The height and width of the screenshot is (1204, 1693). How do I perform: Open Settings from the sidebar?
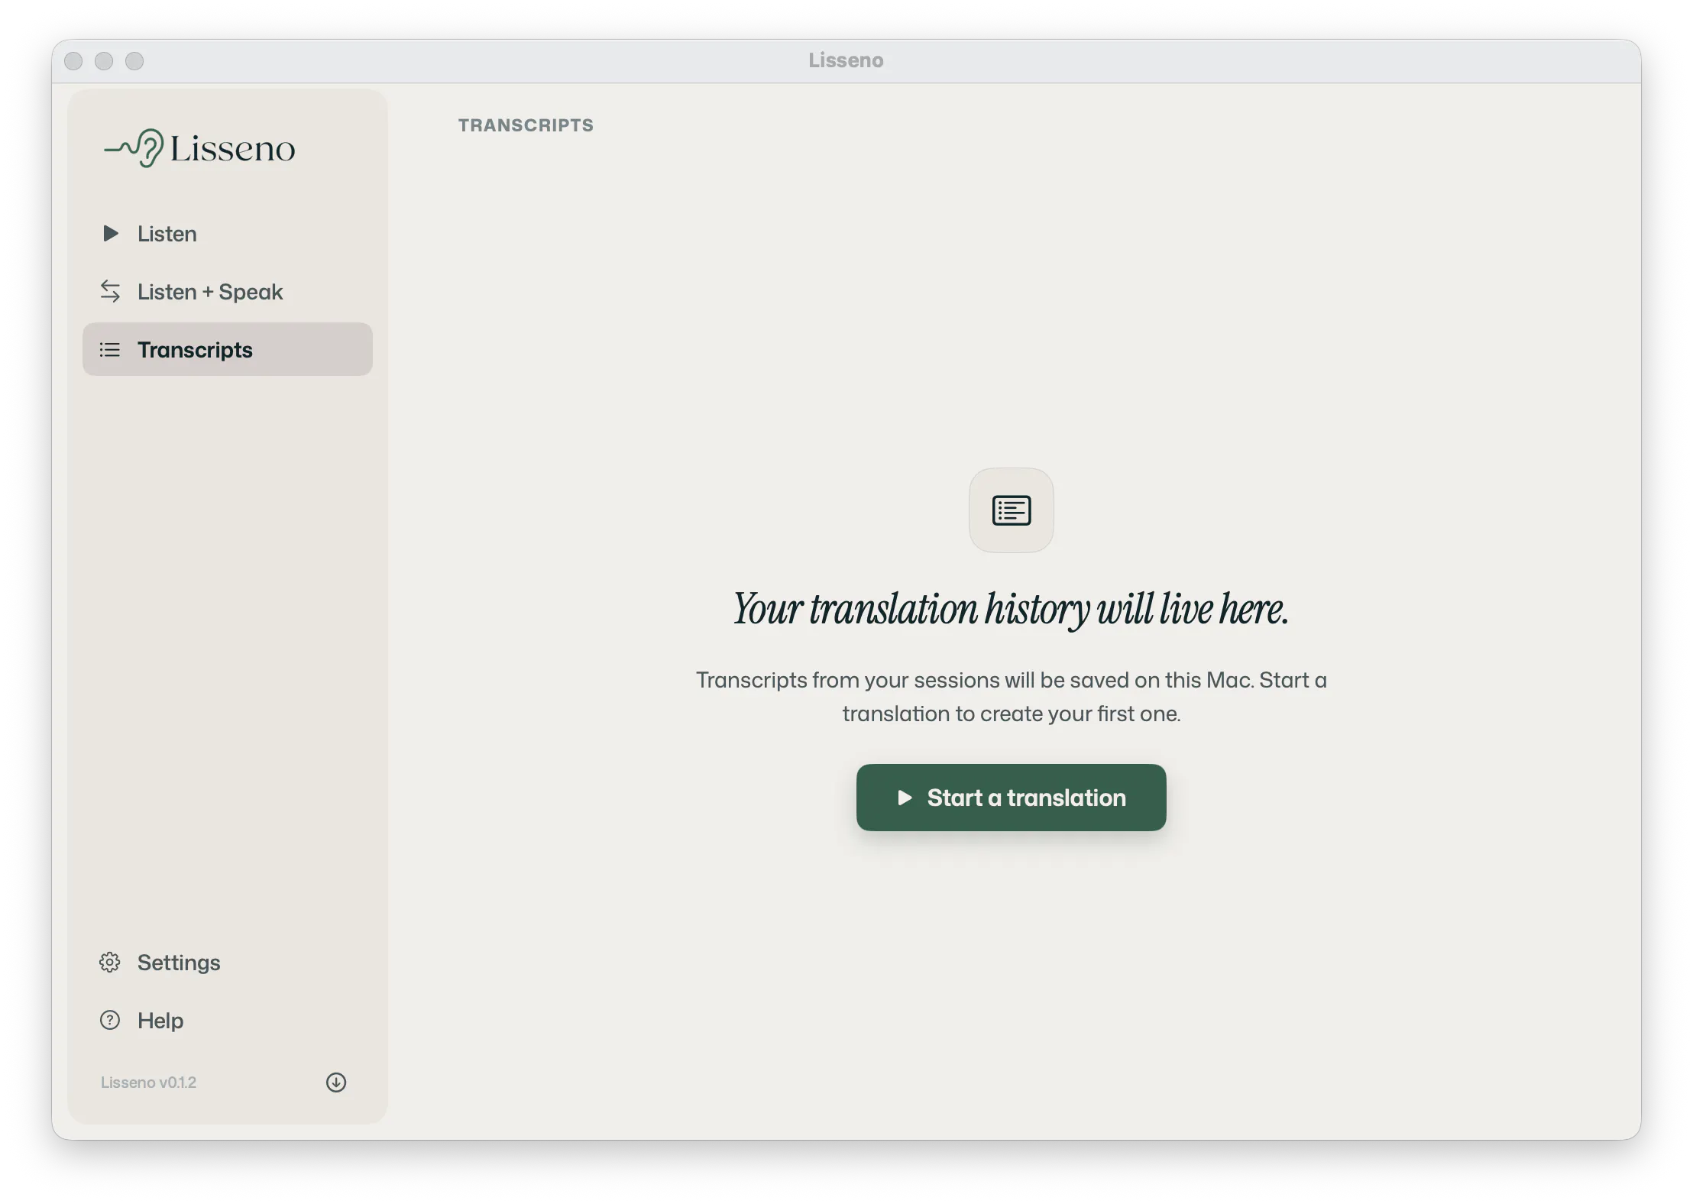pos(227,963)
